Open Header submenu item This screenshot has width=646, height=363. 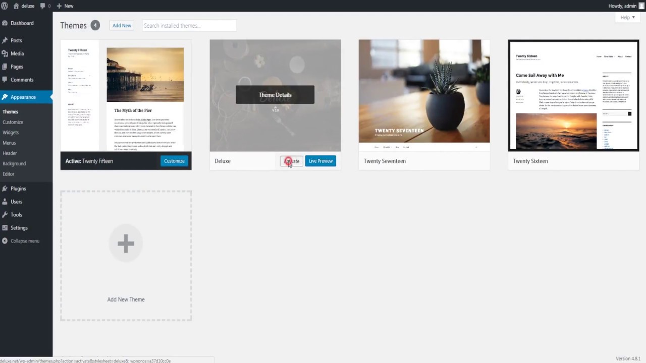[10, 153]
